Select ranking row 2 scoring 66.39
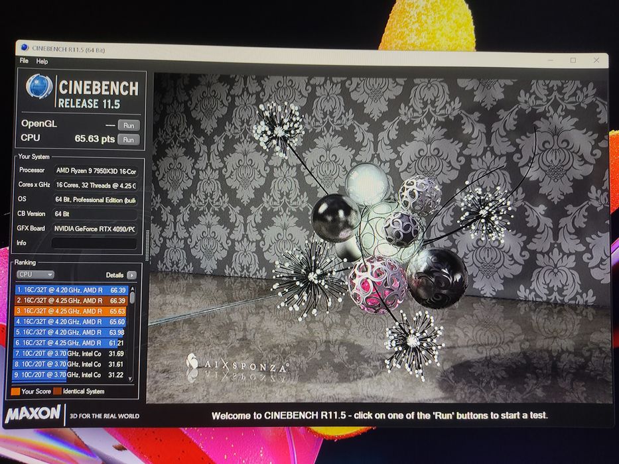This screenshot has width=619, height=464. [72, 301]
